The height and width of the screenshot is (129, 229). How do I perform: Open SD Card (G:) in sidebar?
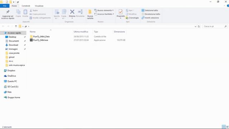point(13,87)
